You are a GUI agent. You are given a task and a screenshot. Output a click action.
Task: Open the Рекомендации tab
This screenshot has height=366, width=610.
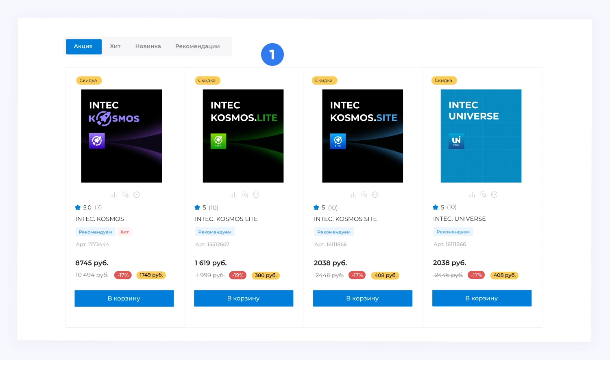[x=197, y=46]
